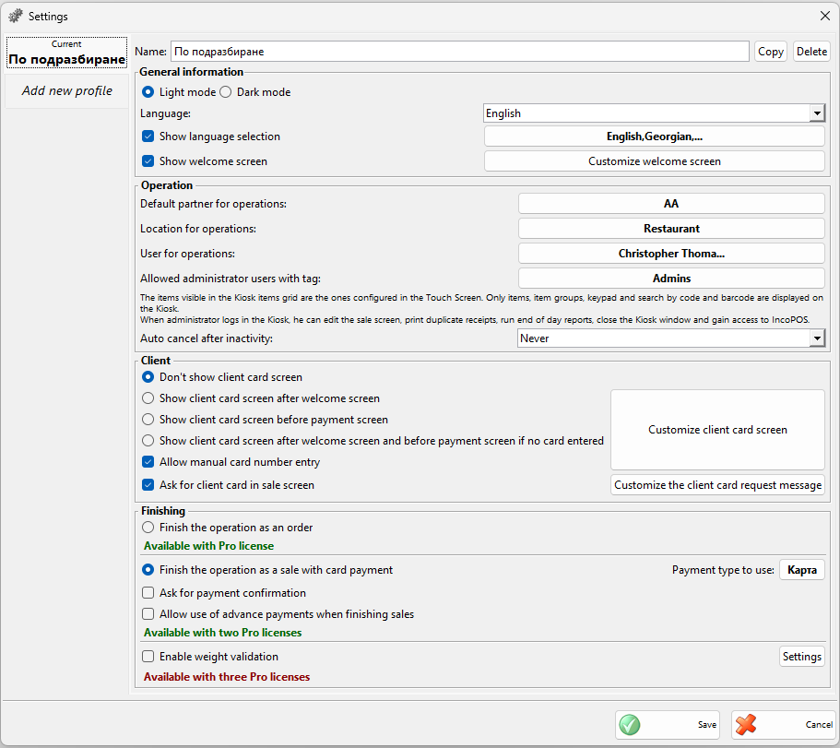
Task: Click the Restaurant location button
Action: tap(670, 229)
